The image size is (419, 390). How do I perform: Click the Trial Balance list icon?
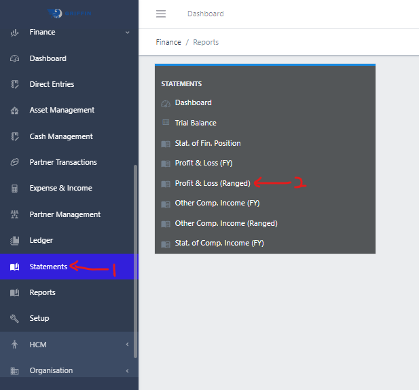[x=166, y=123]
